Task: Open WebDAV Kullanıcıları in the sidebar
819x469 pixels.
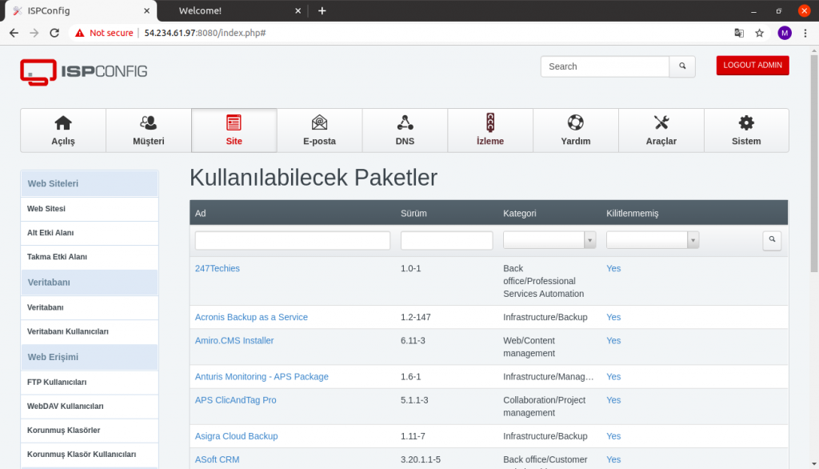Action: click(90, 407)
